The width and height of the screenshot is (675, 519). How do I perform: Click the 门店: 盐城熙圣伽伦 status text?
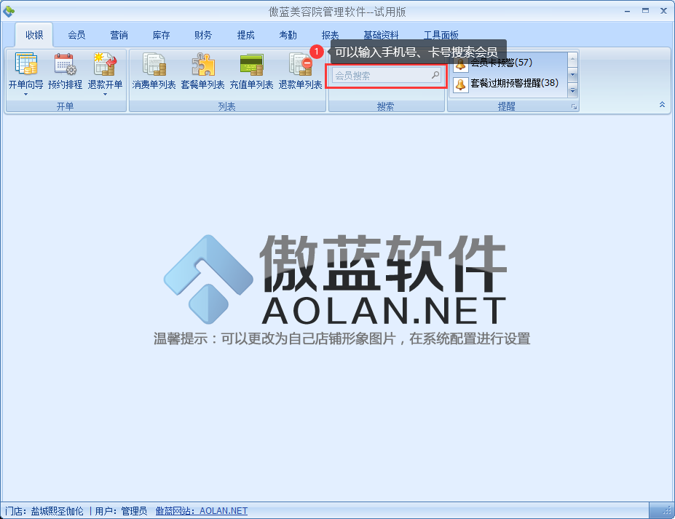point(44,511)
